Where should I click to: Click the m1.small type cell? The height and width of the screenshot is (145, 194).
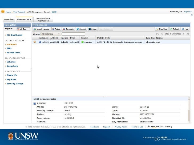click(74, 42)
